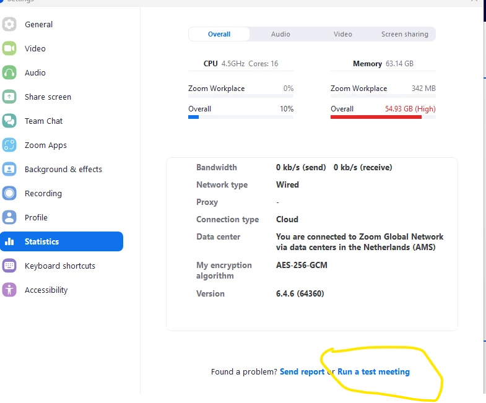Click the 54.93 GB (High) memory value
Image resolution: width=486 pixels, height=403 pixels.
(410, 109)
